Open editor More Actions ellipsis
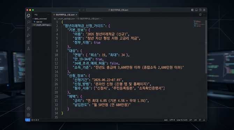Image resolution: width=234 pixels, height=130 pixels. click(x=204, y=15)
